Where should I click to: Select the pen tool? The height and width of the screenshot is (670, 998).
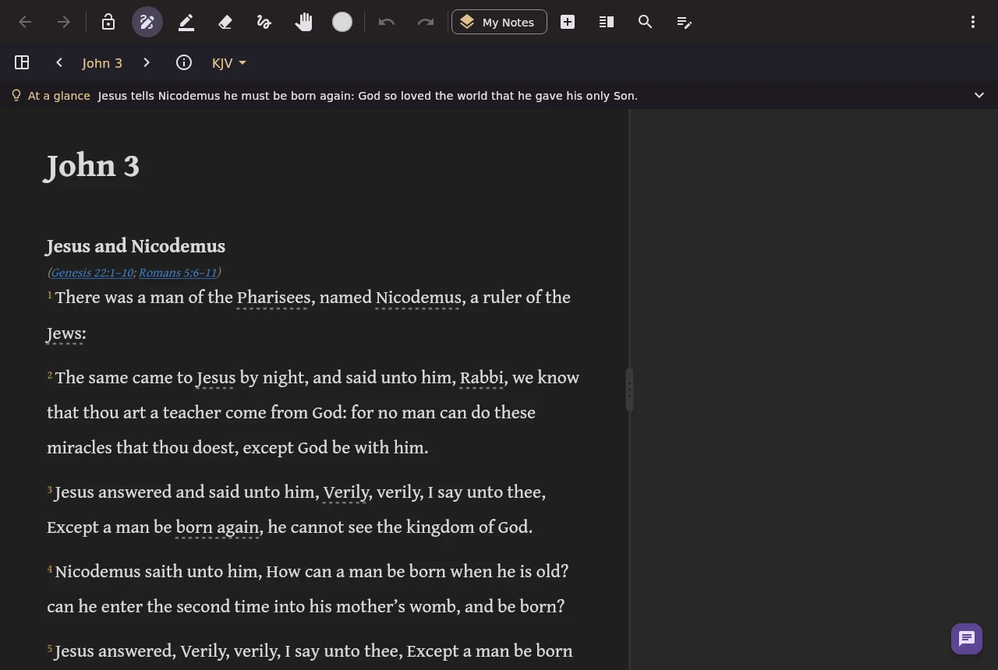pyautogui.click(x=186, y=22)
